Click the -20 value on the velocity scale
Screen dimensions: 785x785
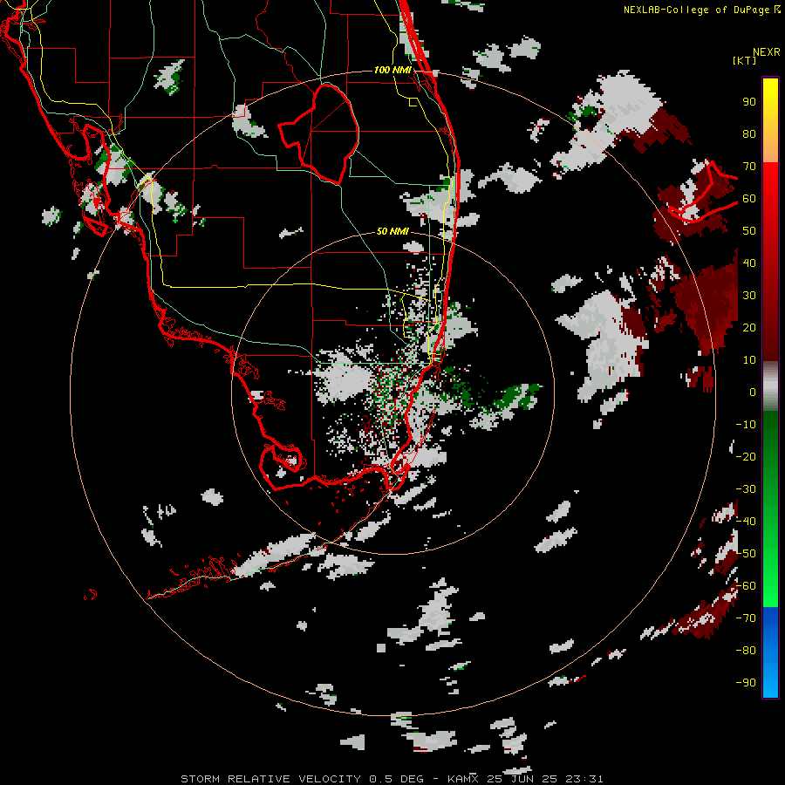coord(746,456)
